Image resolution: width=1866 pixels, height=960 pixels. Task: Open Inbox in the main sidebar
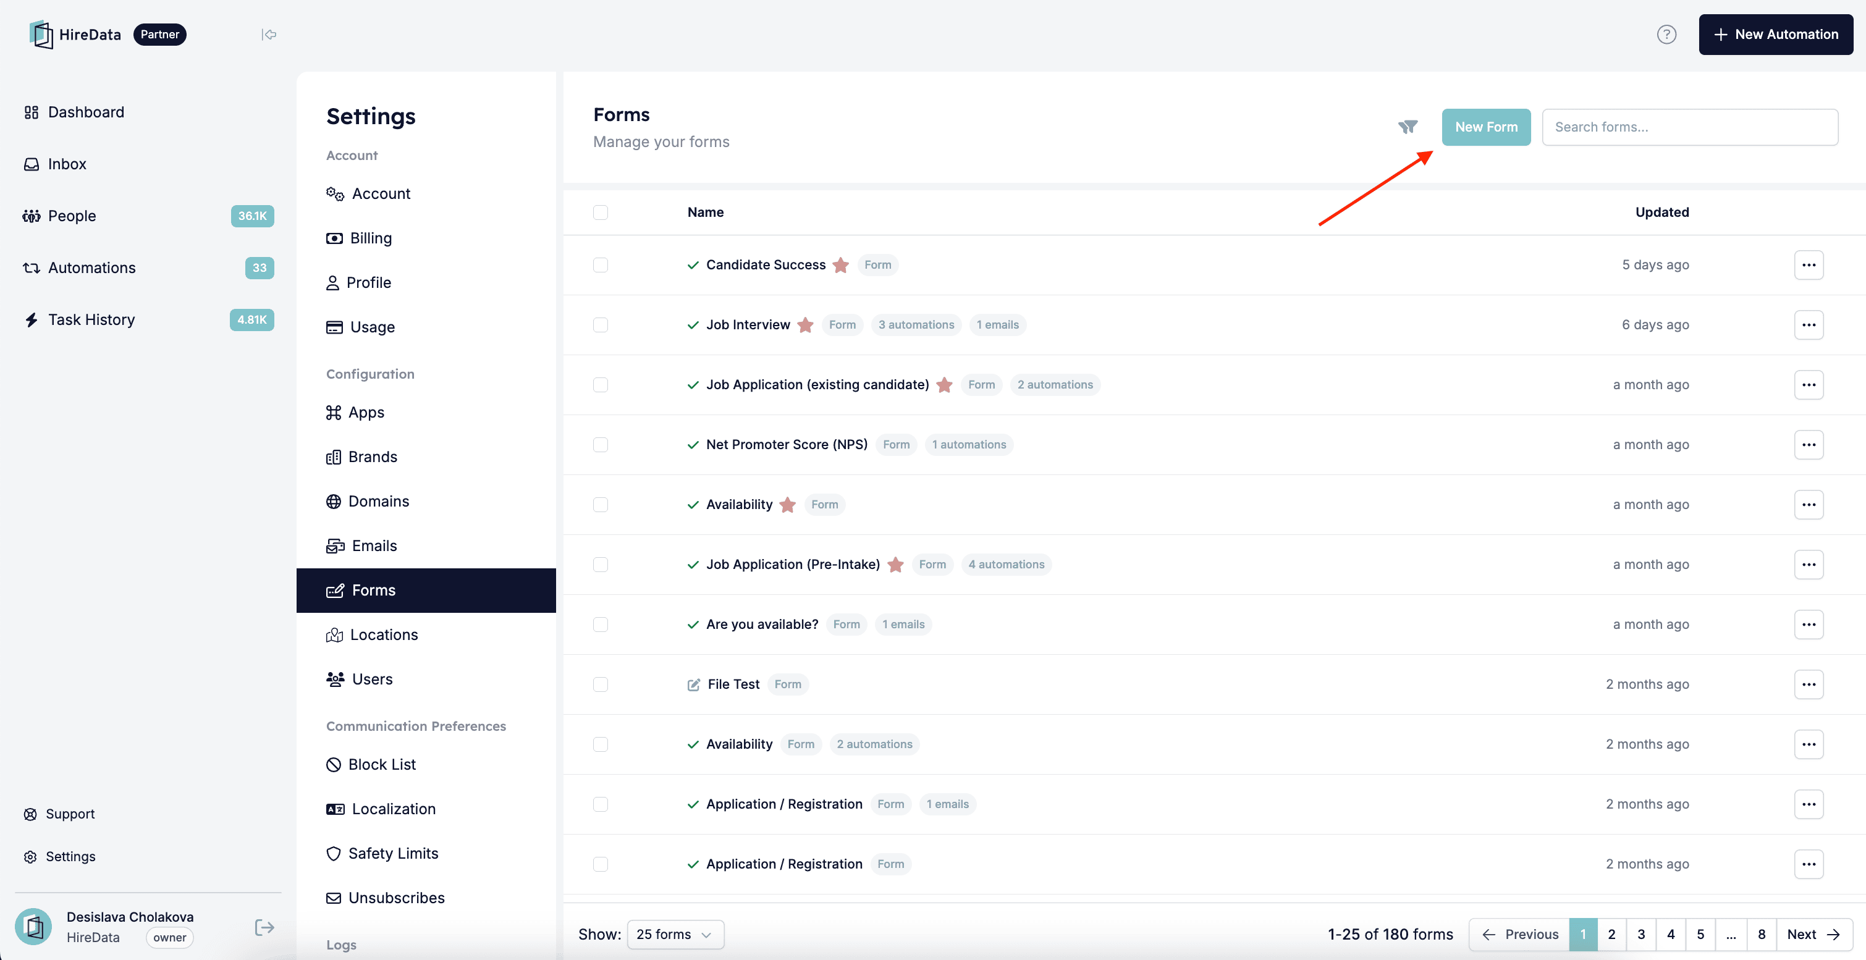54,164
